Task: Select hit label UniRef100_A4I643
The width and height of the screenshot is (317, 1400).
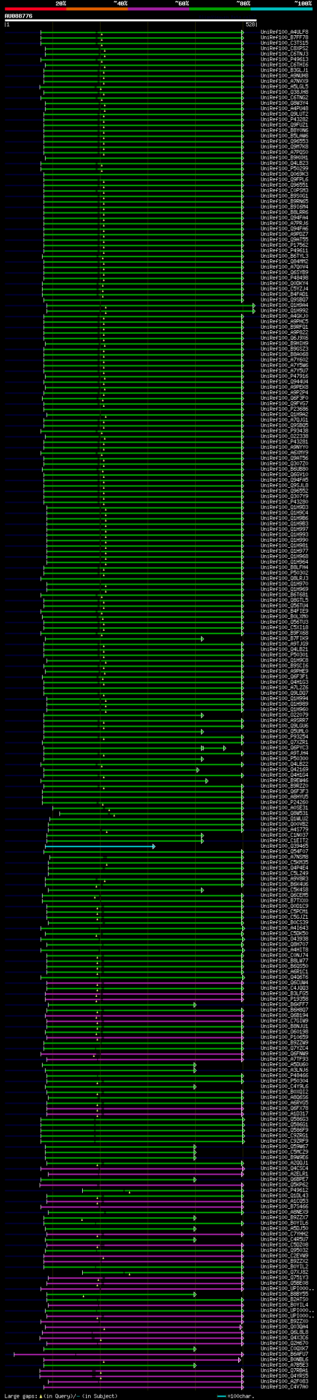Action: (x=284, y=928)
